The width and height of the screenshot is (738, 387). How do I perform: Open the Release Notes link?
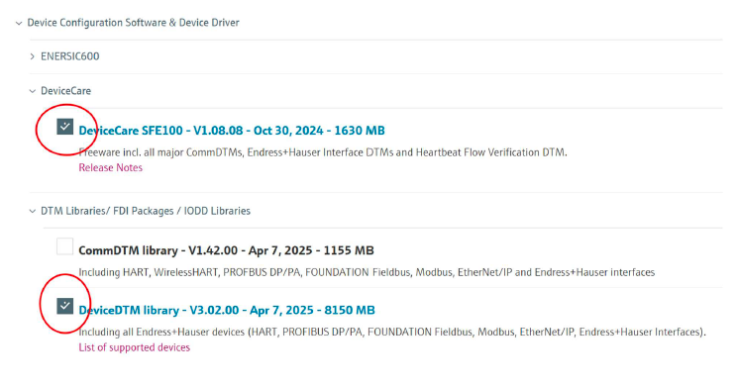tap(111, 167)
